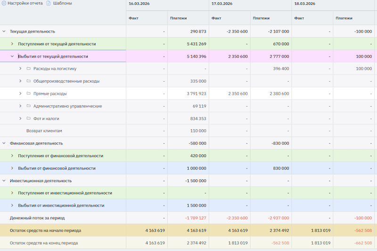The height and width of the screenshot is (251, 377).
Task: Expand the Прямые расходы folder chevron
Action: click(20, 94)
